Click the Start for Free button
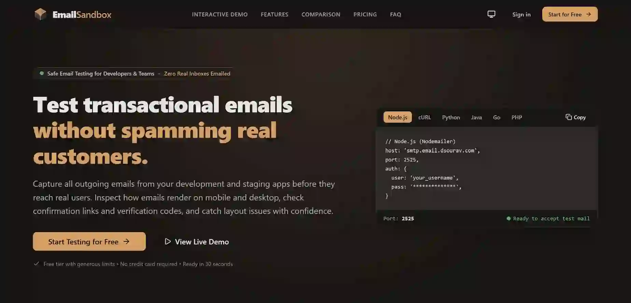Screen dimensions: 631x303 tap(570, 14)
